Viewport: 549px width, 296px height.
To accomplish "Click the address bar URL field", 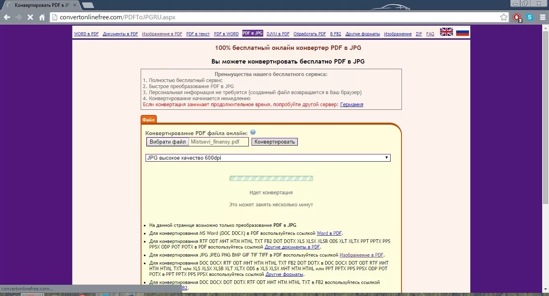I will coord(274,17).
